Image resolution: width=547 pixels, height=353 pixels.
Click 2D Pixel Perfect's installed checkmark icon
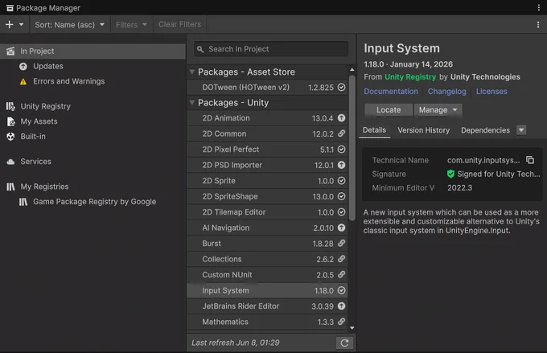click(x=342, y=150)
